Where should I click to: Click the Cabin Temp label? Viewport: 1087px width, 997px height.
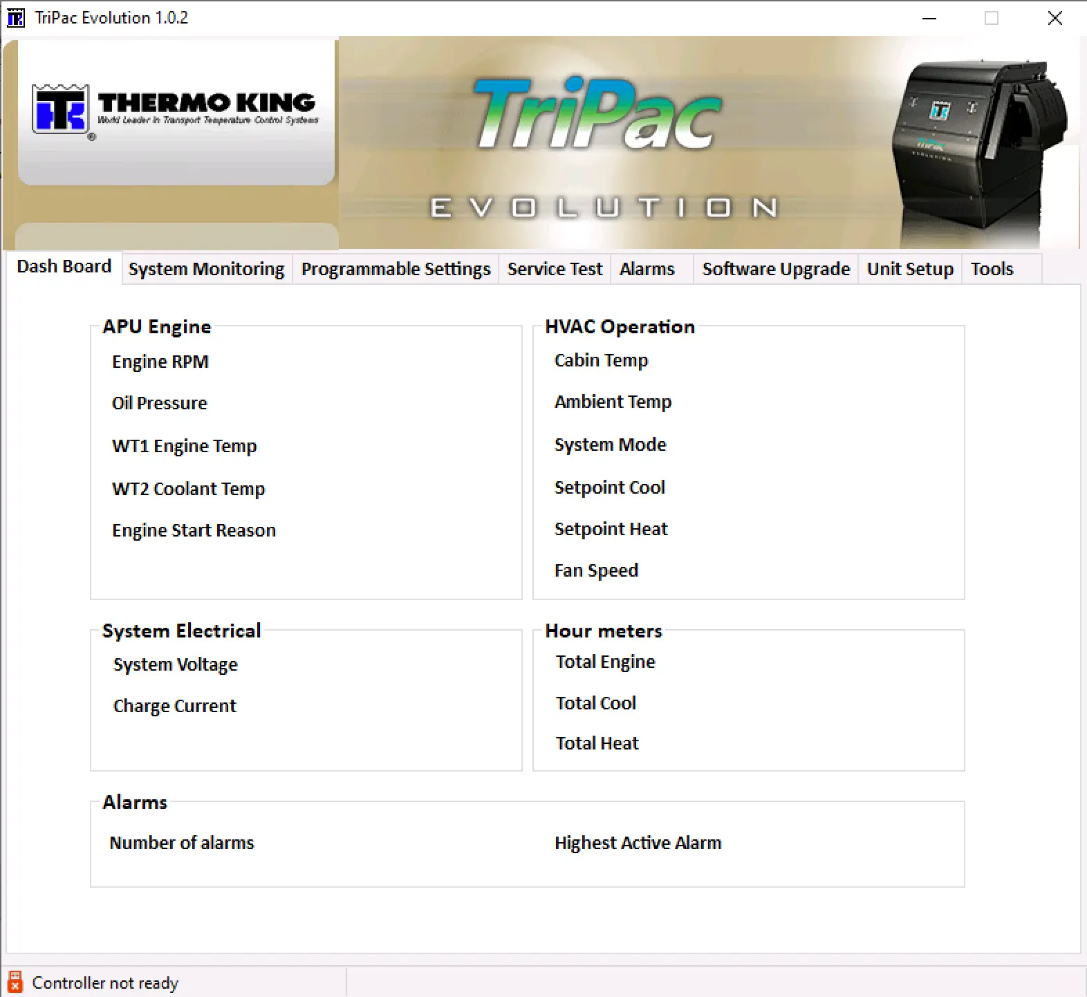[601, 360]
